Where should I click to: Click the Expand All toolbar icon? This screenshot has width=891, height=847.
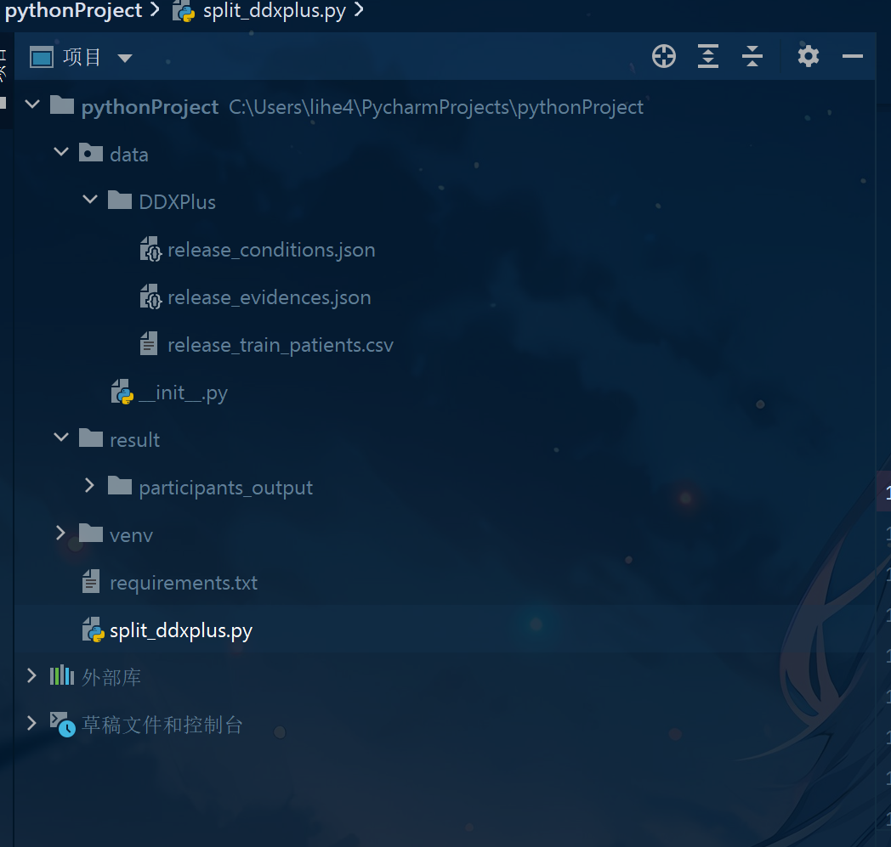(x=707, y=57)
